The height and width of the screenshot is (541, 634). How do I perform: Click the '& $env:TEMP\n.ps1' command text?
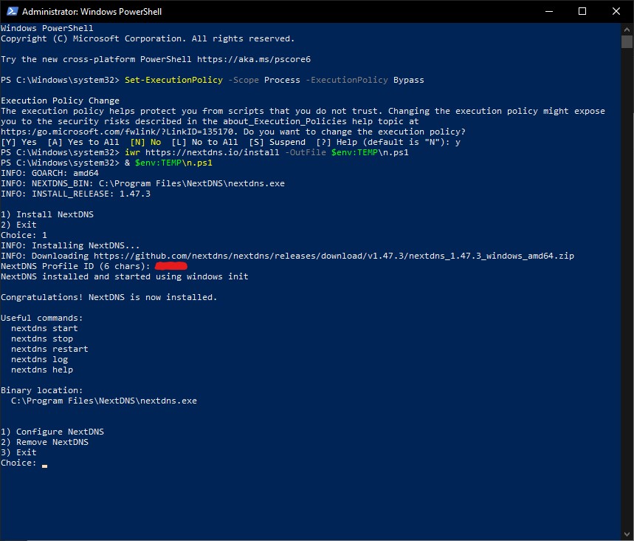(x=168, y=163)
